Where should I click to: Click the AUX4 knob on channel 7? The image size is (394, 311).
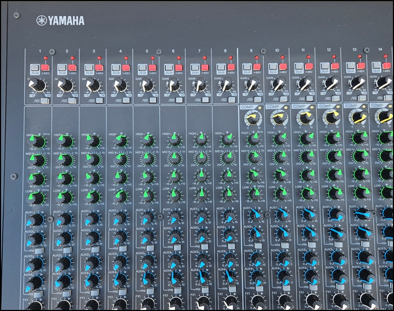click(203, 277)
